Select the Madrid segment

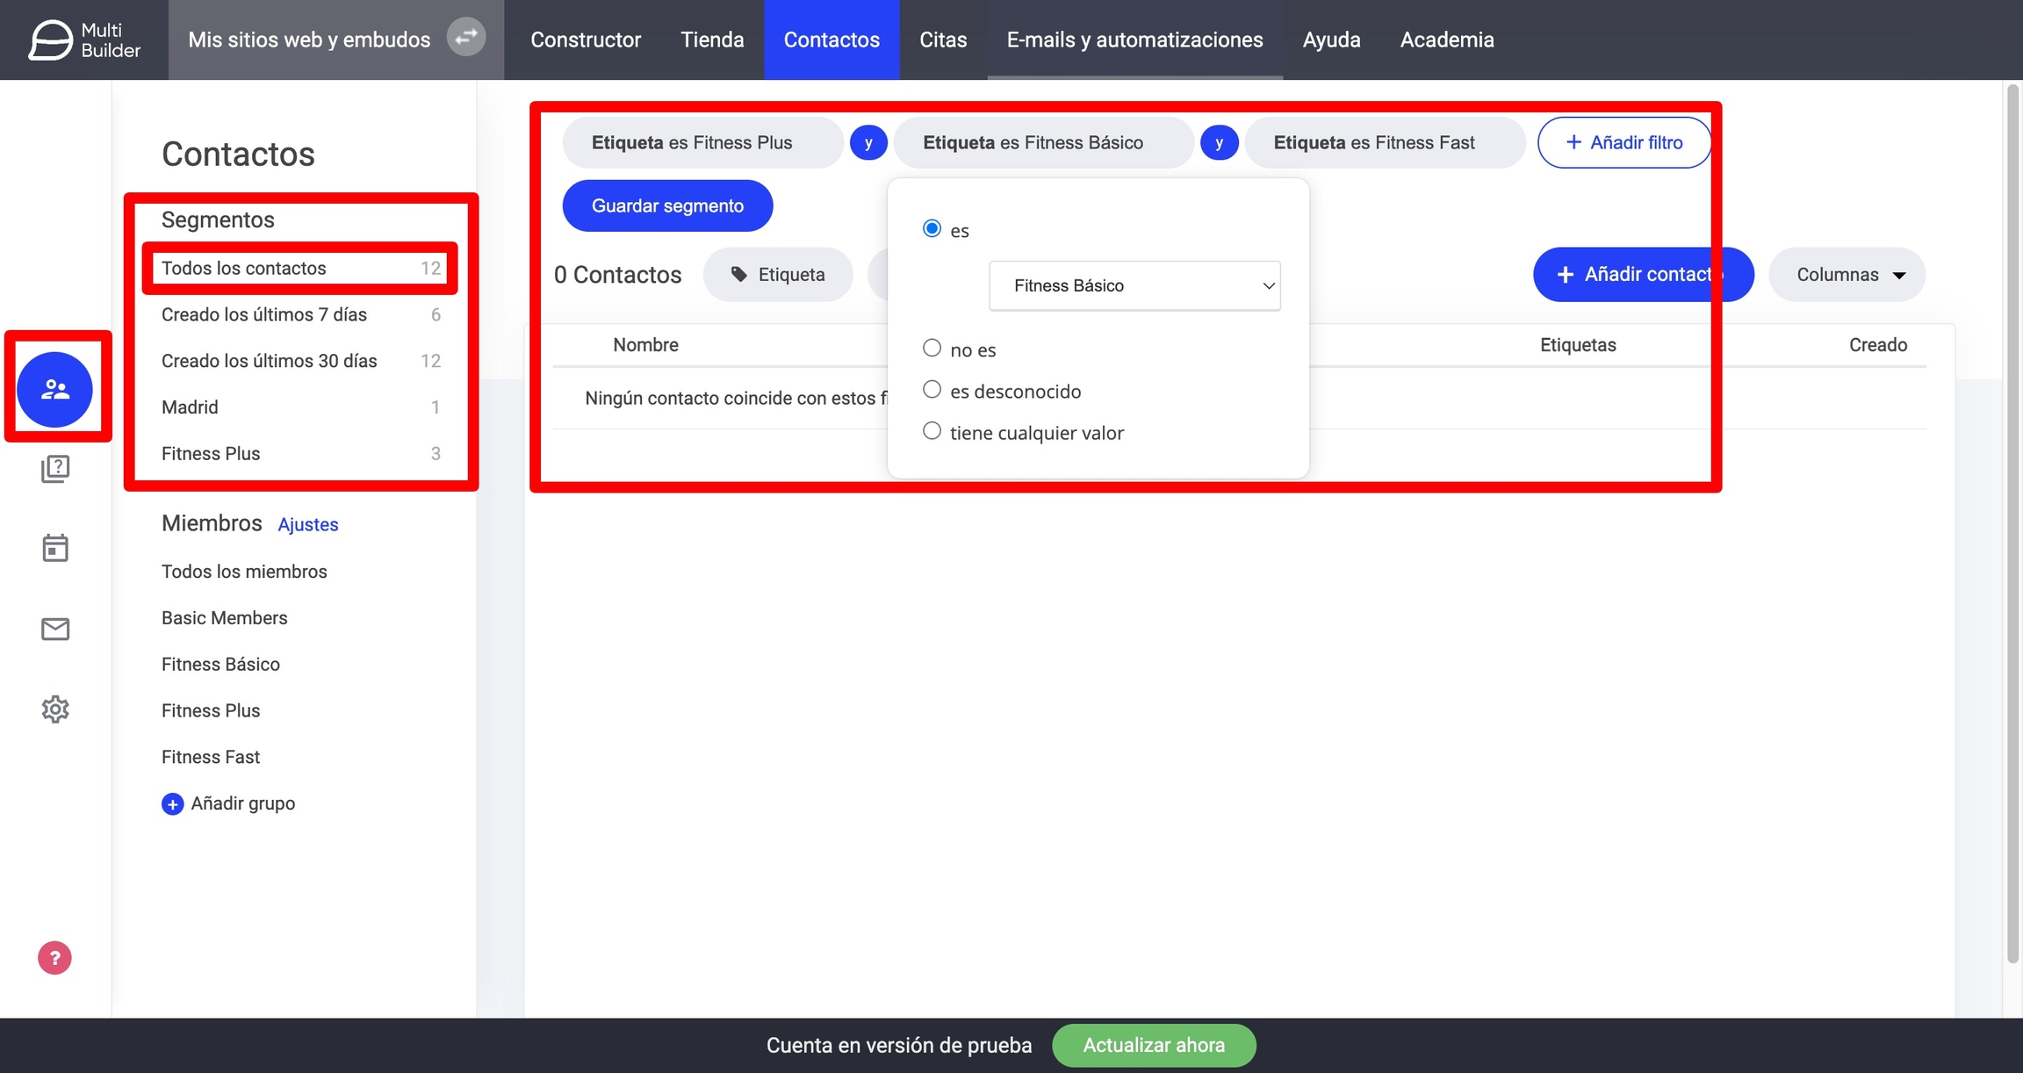click(x=190, y=407)
